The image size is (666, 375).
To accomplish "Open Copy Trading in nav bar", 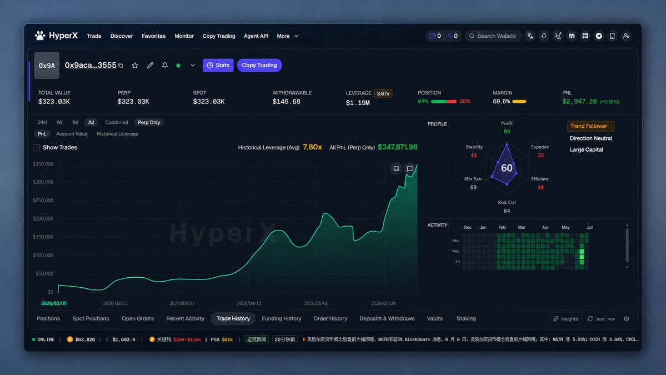I will [x=219, y=36].
